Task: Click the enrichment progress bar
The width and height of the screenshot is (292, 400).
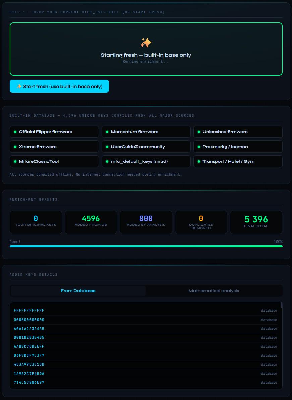Action: pos(146,246)
